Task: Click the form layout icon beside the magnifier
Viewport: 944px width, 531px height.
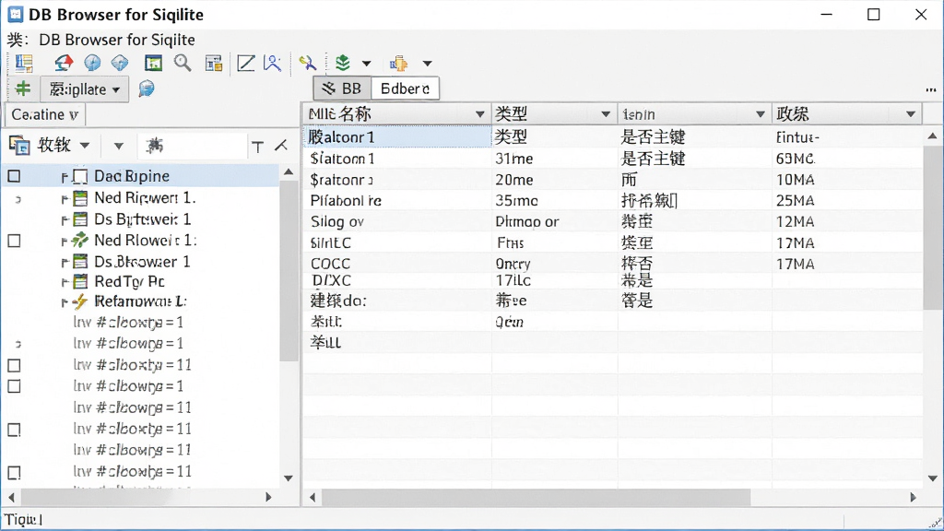Action: coord(214,64)
